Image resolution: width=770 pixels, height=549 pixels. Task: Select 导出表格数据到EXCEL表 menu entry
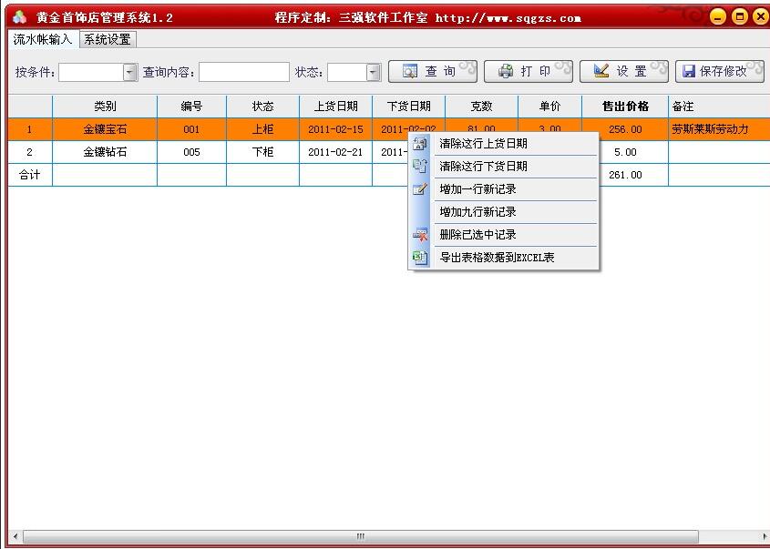(x=497, y=258)
